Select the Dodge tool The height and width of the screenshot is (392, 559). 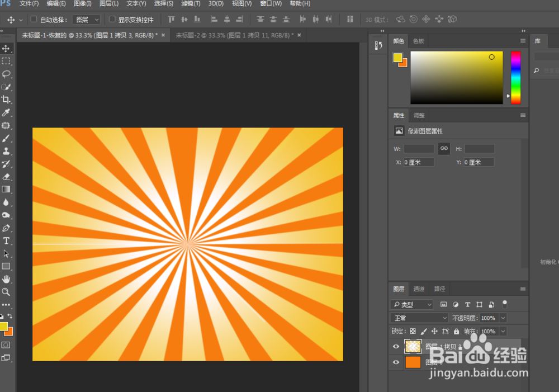(x=6, y=215)
